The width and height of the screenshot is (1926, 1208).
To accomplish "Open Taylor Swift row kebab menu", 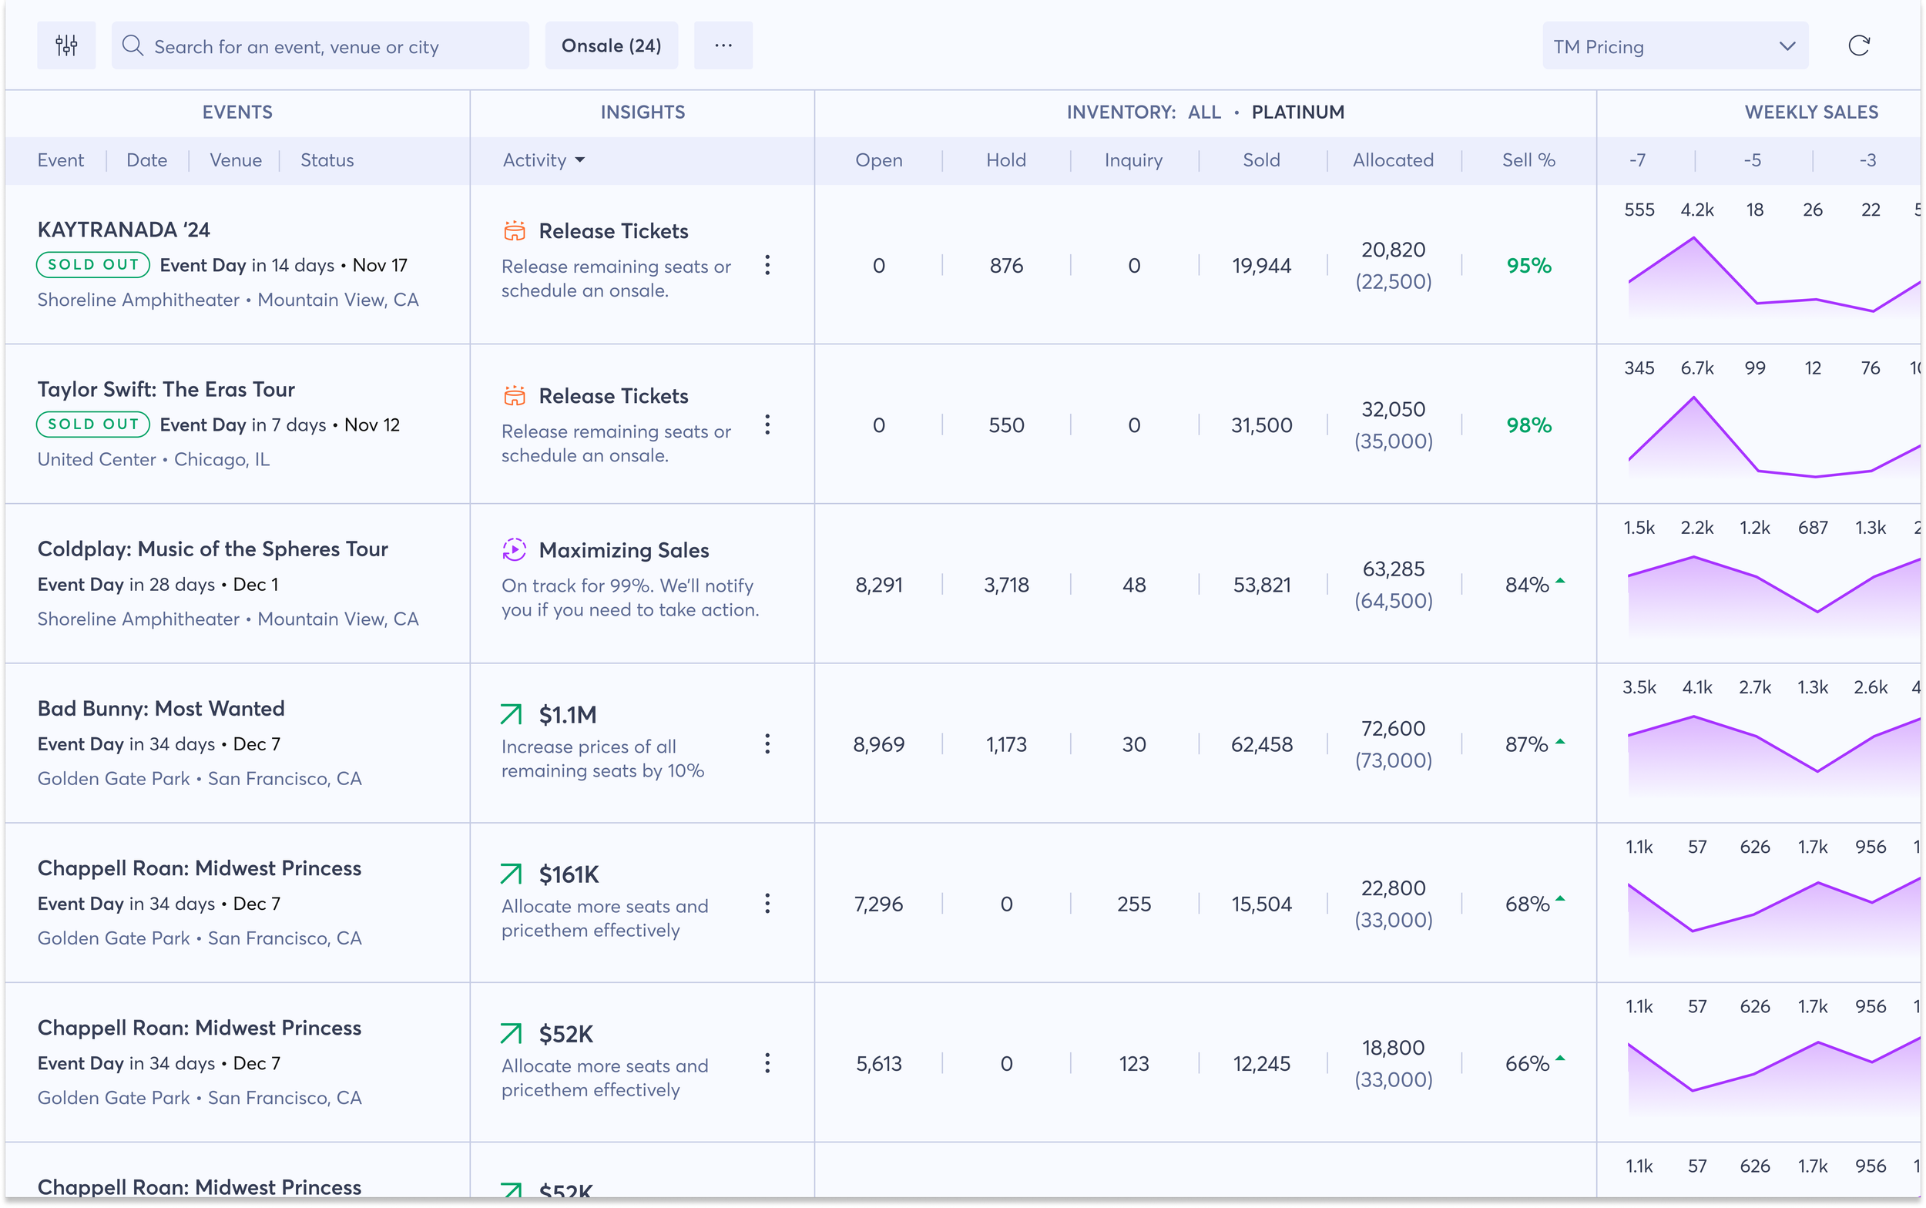I will tap(767, 424).
